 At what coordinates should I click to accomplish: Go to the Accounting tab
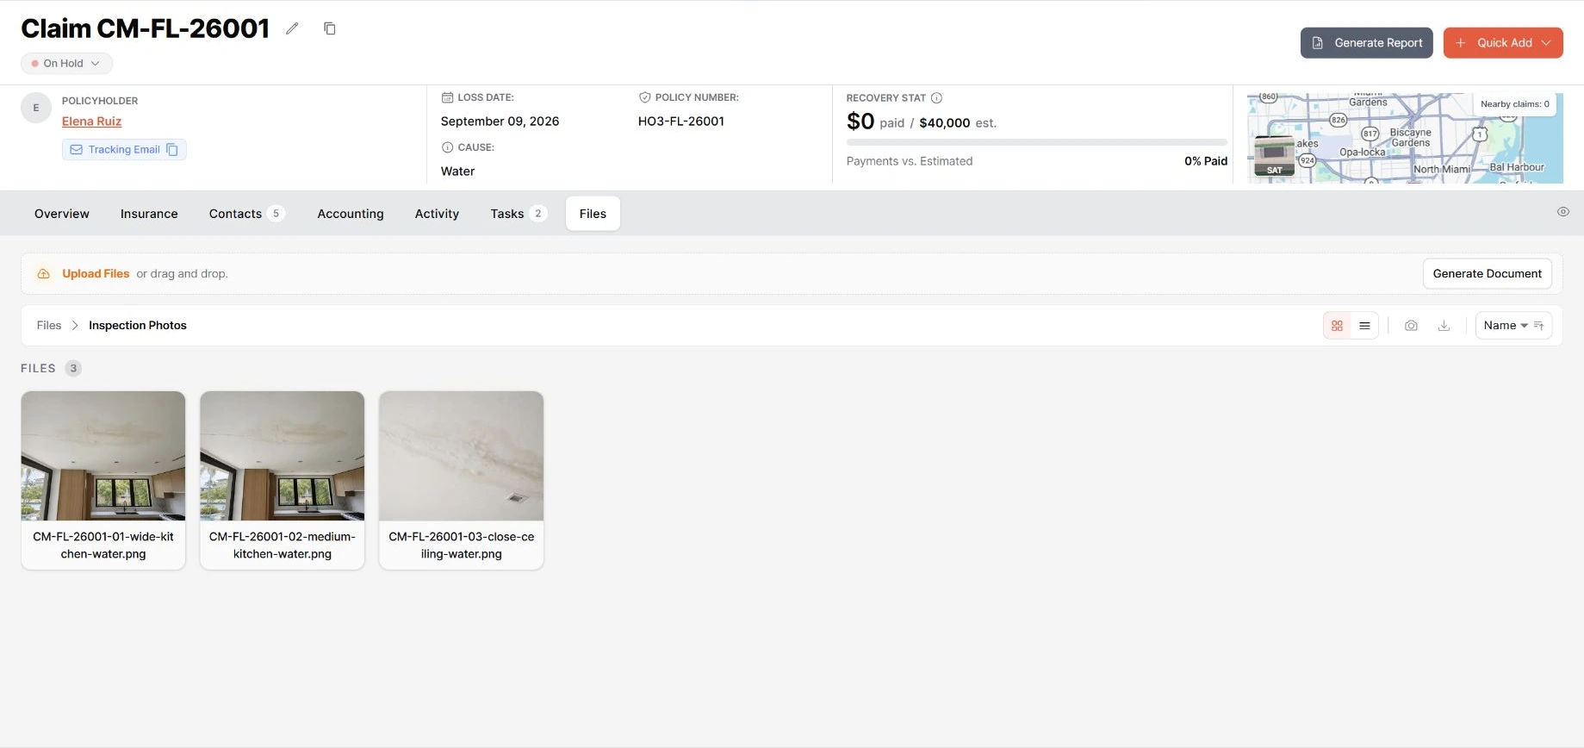351,214
